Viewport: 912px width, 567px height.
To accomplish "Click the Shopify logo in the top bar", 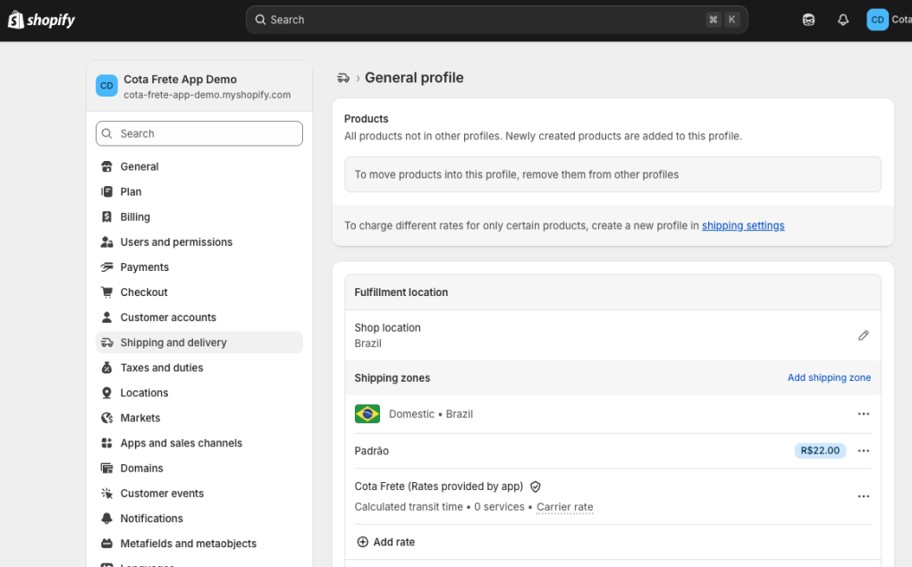I will (42, 20).
